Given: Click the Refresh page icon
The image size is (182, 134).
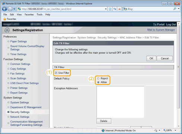Looking at the screenshot, I should tap(115, 9).
